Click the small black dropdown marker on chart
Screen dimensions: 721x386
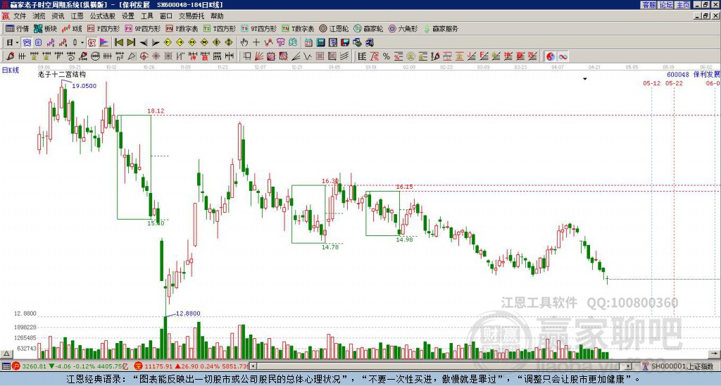(x=585, y=79)
